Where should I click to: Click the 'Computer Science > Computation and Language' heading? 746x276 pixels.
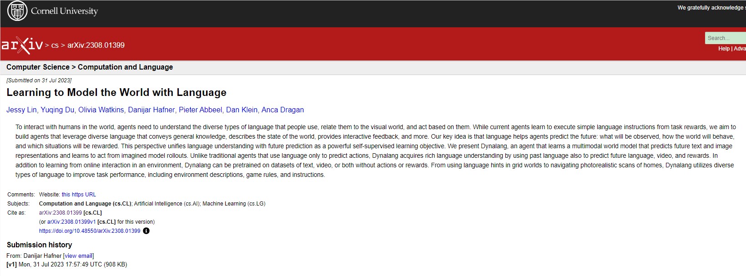(x=90, y=67)
